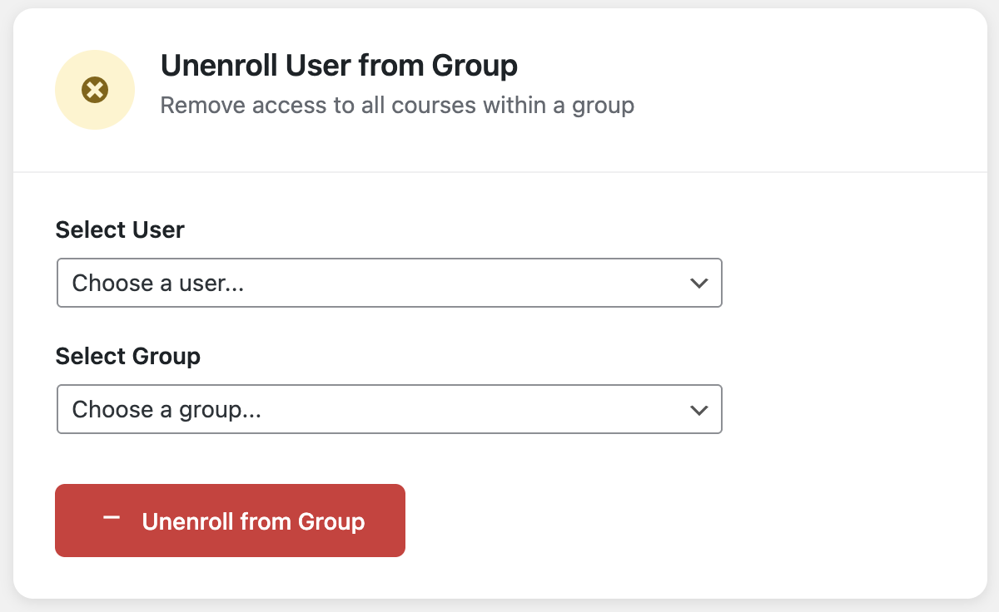Click the Remove access description text
The width and height of the screenshot is (999, 612).
click(x=397, y=106)
